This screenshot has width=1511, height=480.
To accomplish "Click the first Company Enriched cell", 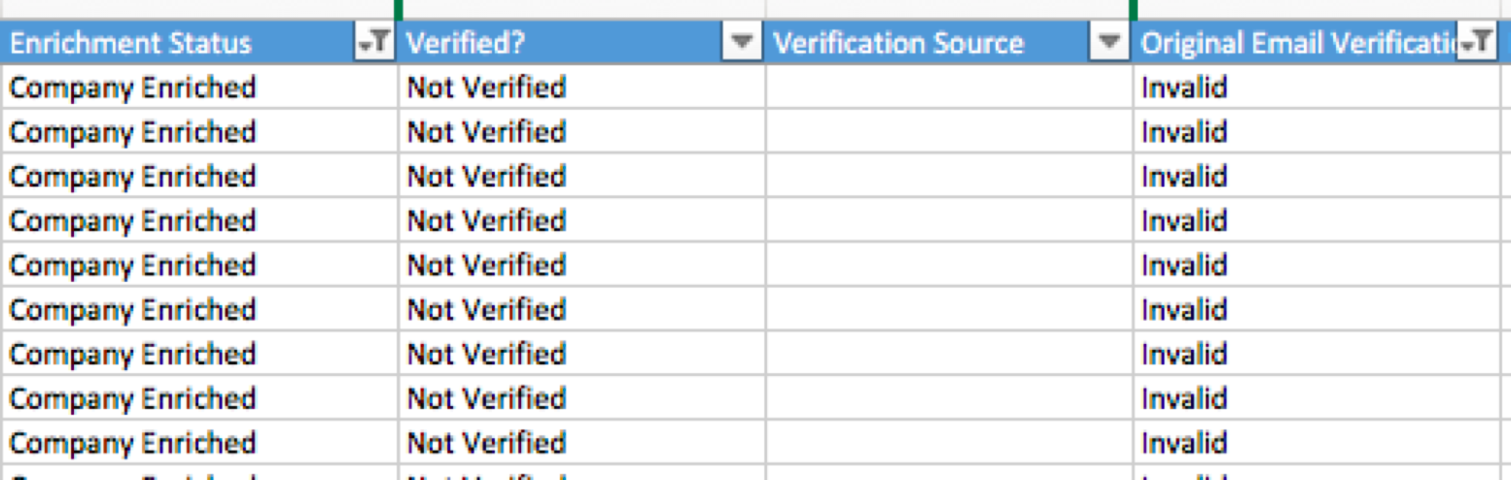I will [x=199, y=87].
